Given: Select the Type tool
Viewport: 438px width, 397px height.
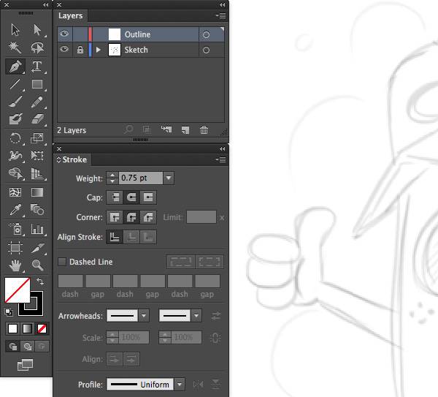Looking at the screenshot, I should (x=36, y=67).
